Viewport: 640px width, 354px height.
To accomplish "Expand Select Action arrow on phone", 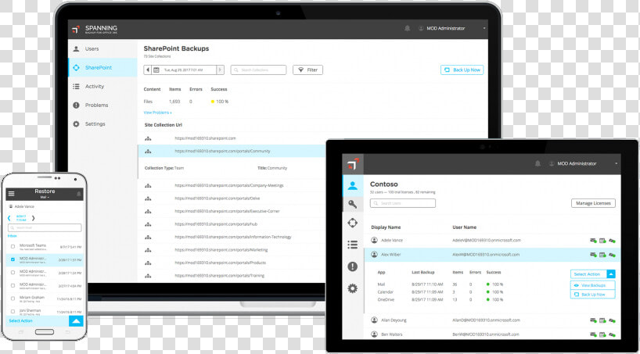I will (76, 321).
